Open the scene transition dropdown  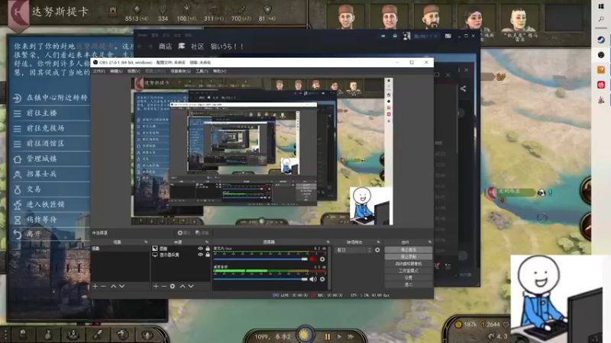[x=354, y=250]
